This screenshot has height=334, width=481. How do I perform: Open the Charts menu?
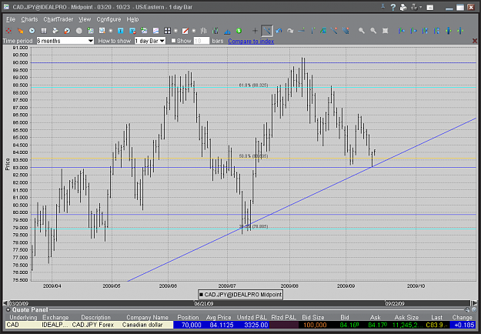[x=29, y=19]
